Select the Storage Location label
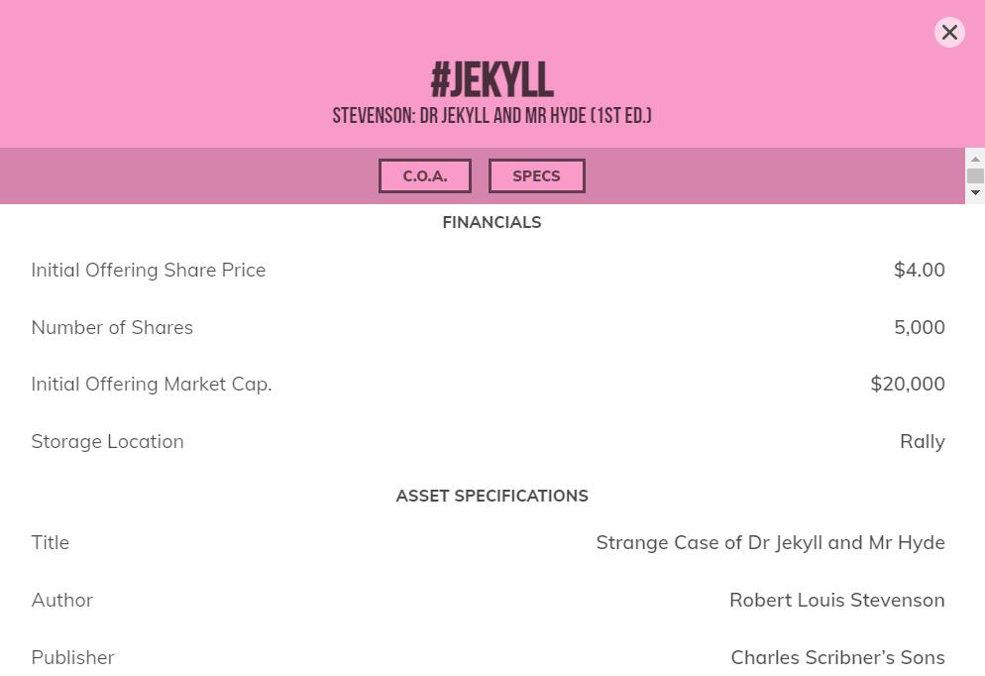 point(107,442)
